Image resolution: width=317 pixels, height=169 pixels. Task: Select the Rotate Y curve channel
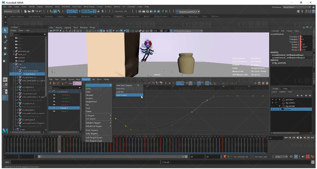65,108
